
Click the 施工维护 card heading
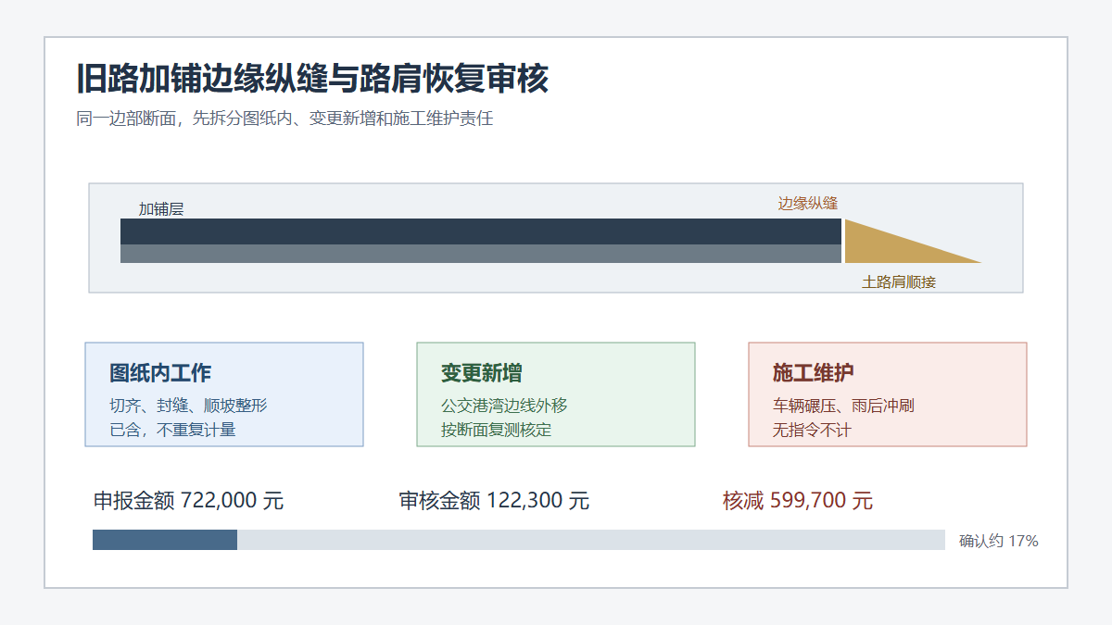tap(814, 373)
